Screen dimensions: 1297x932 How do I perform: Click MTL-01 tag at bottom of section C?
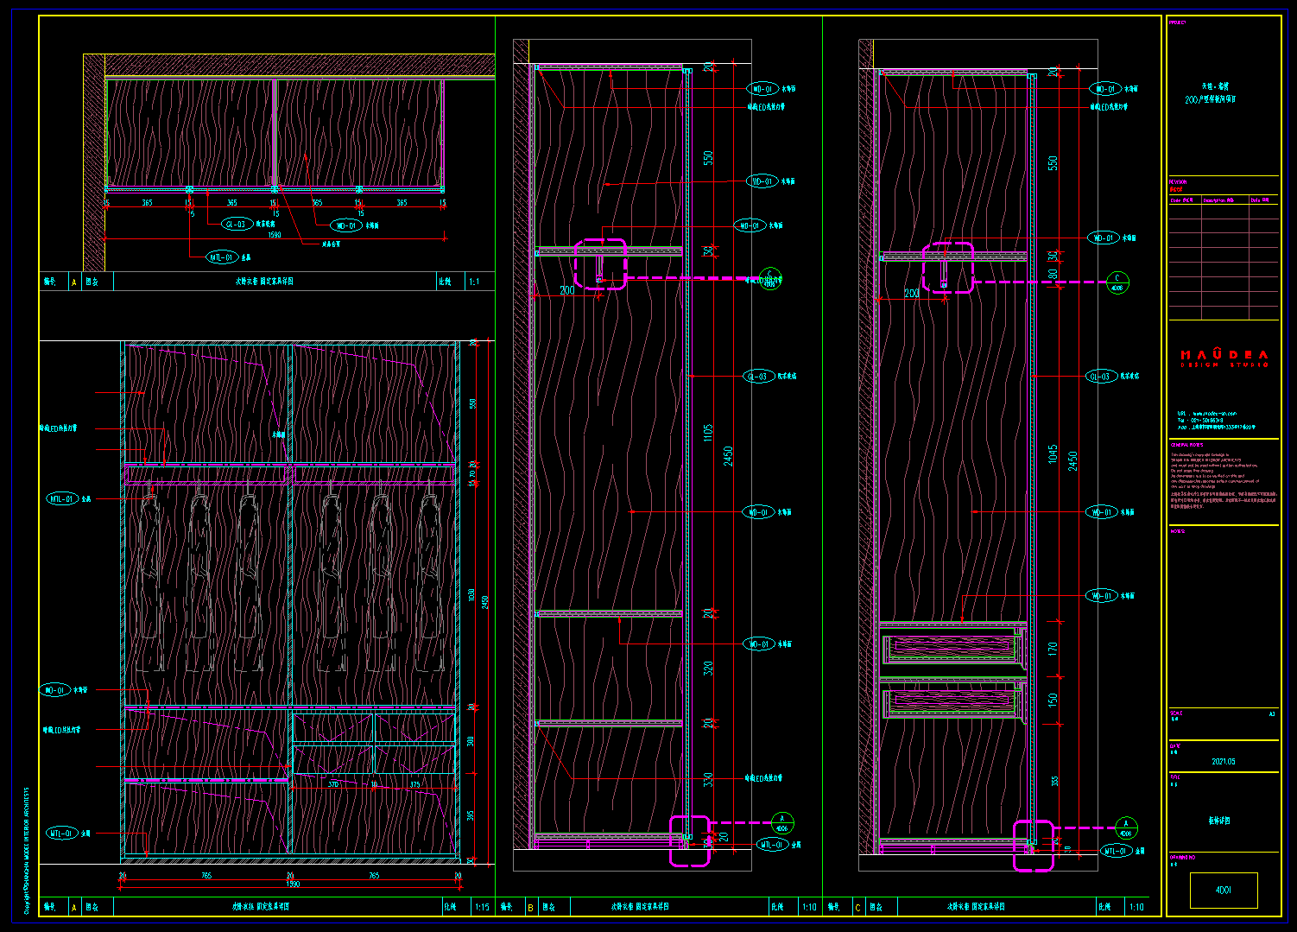point(1116,852)
